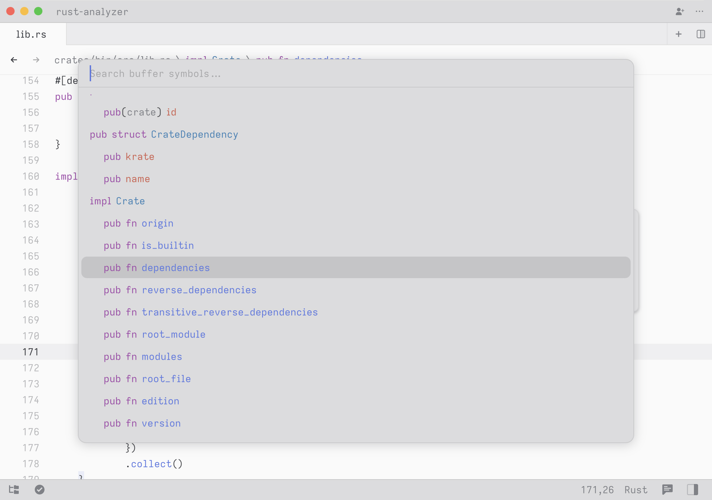
Task: Toggle the assistant chat icon in status bar
Action: 667,490
